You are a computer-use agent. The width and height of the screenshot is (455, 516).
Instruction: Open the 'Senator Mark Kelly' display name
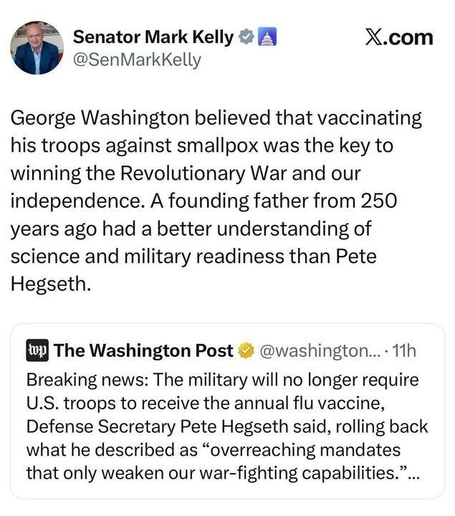tap(153, 37)
